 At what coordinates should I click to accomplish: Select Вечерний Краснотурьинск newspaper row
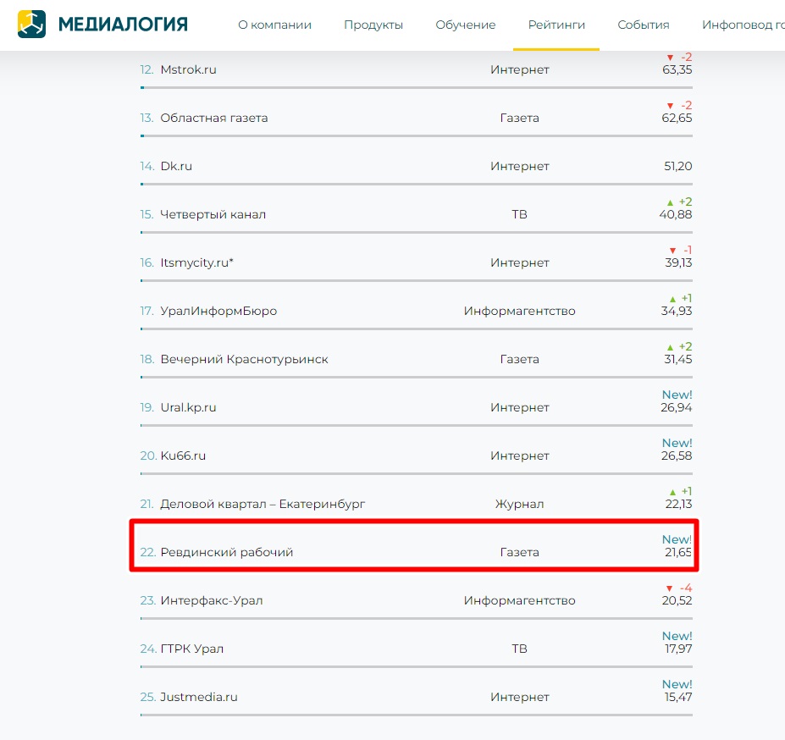click(x=244, y=359)
